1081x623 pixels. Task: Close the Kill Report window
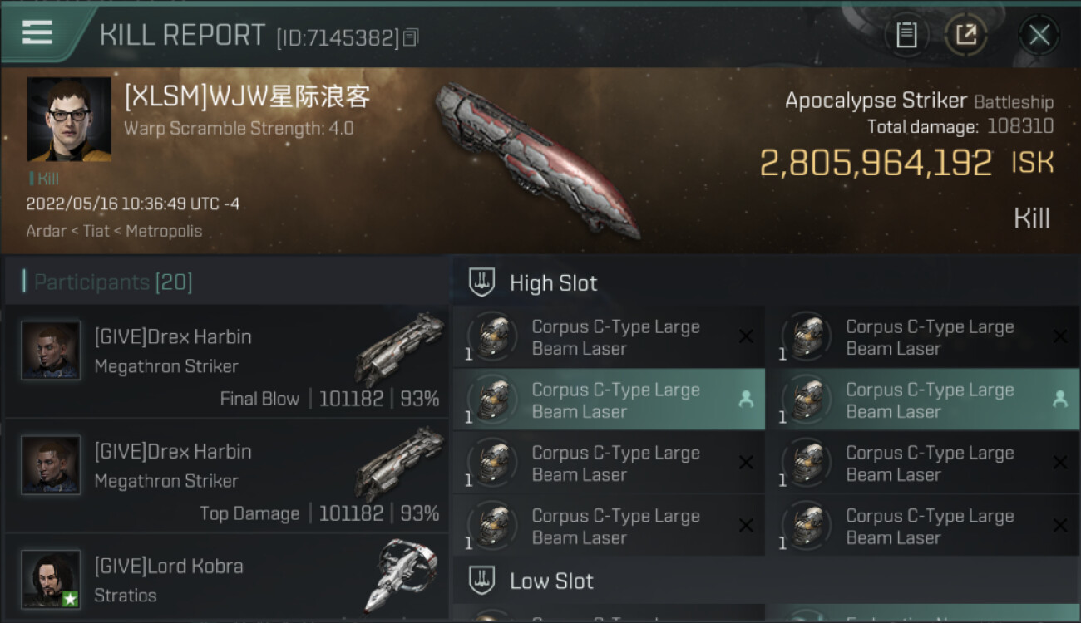point(1039,35)
